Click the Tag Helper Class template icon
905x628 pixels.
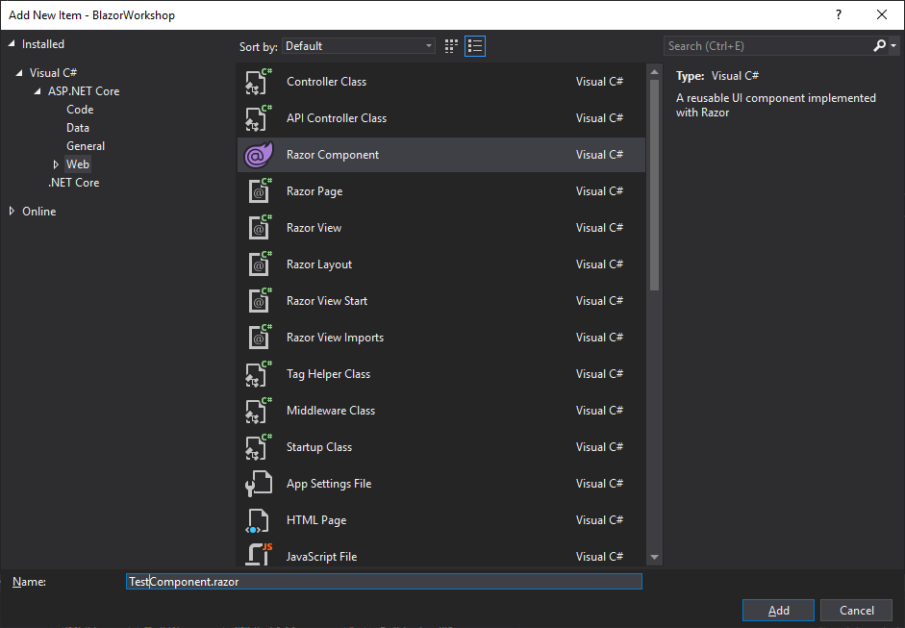coord(258,374)
